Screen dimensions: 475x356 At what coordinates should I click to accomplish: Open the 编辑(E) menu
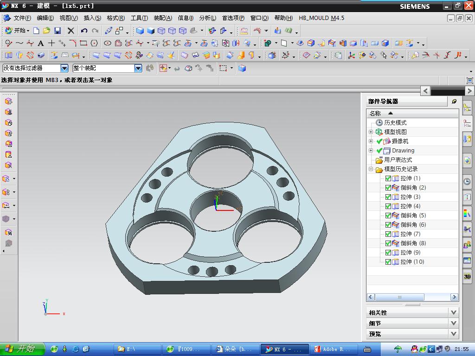point(45,18)
